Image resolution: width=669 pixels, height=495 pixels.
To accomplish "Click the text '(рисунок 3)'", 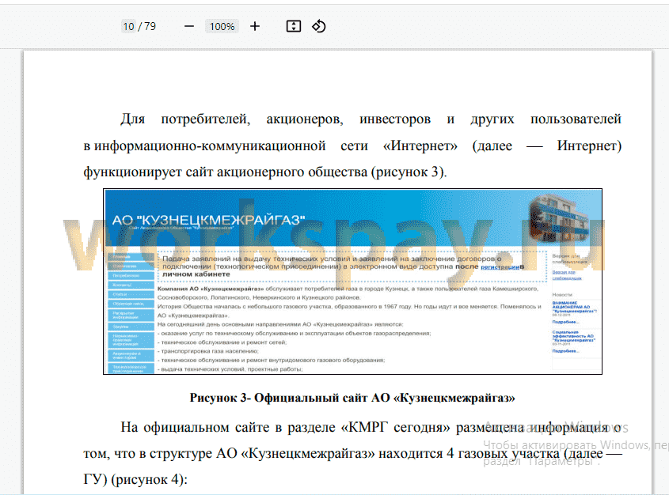I will tap(409, 172).
